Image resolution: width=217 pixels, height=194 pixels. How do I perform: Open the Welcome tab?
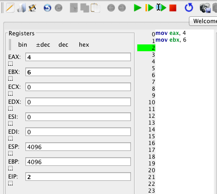[x=203, y=21]
